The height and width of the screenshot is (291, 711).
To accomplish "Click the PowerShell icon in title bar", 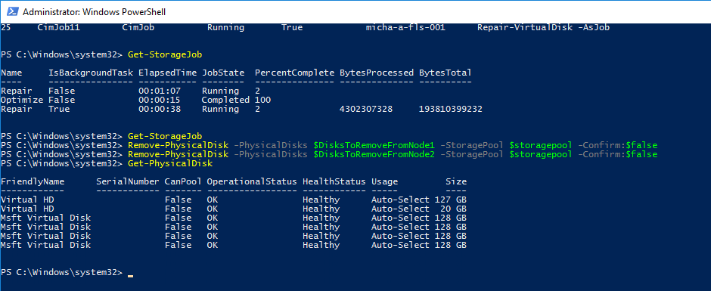I will point(12,12).
